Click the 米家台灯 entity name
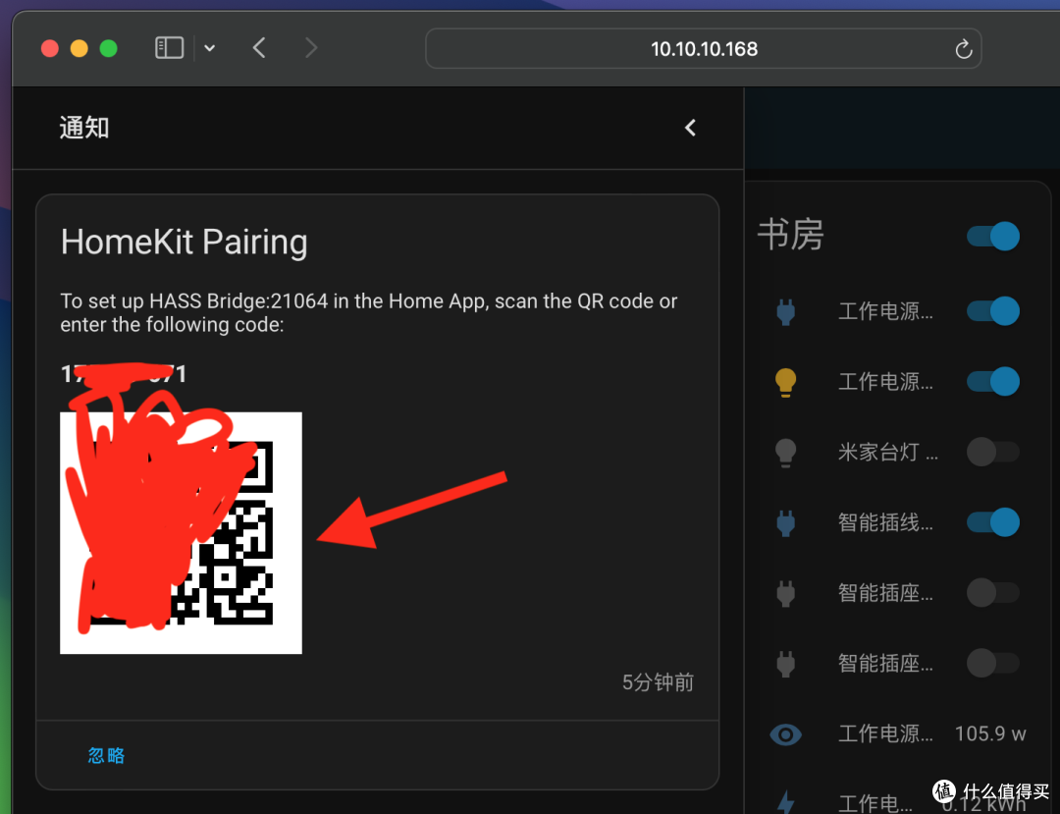Screen dimensions: 1060x814 [x=887, y=452]
